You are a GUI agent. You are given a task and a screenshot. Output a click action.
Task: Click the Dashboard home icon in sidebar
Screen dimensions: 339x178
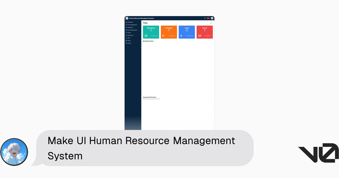126,22
